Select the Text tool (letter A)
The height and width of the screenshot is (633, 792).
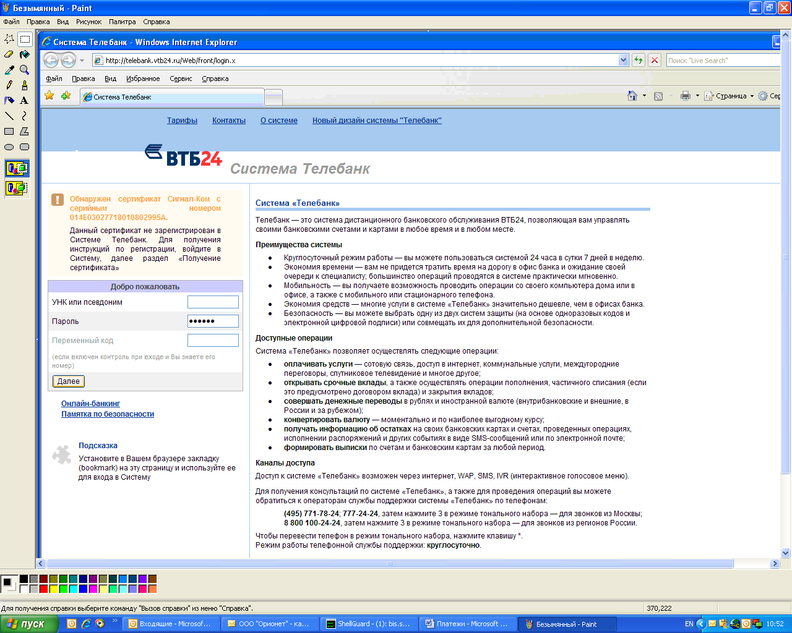click(25, 100)
